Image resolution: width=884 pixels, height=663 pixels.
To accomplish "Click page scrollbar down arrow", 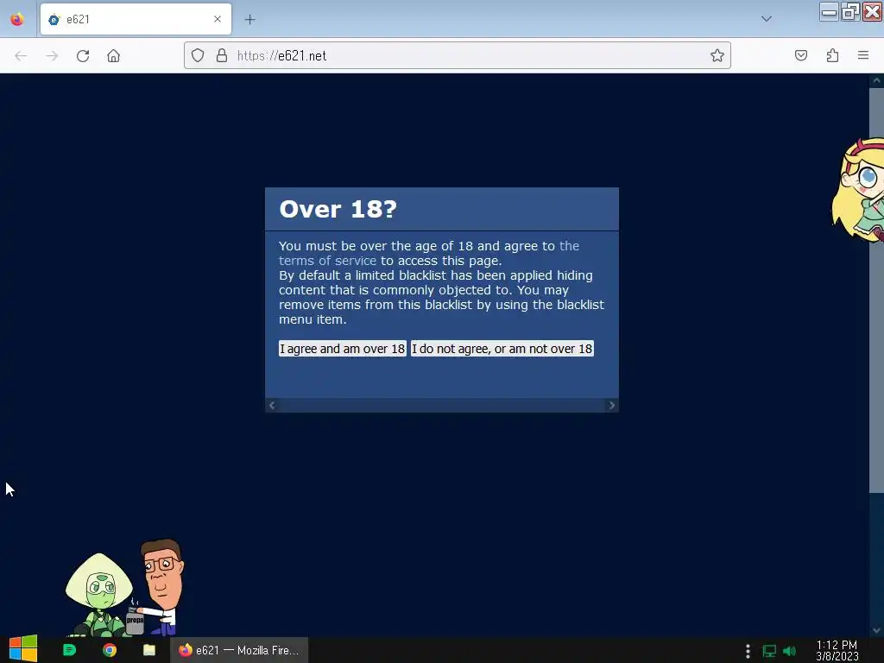I will (x=876, y=629).
